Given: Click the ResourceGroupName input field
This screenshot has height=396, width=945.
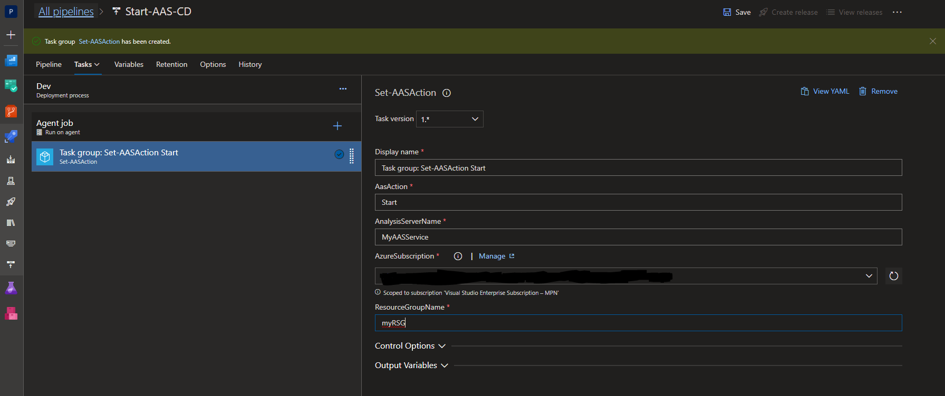Looking at the screenshot, I should pos(638,323).
